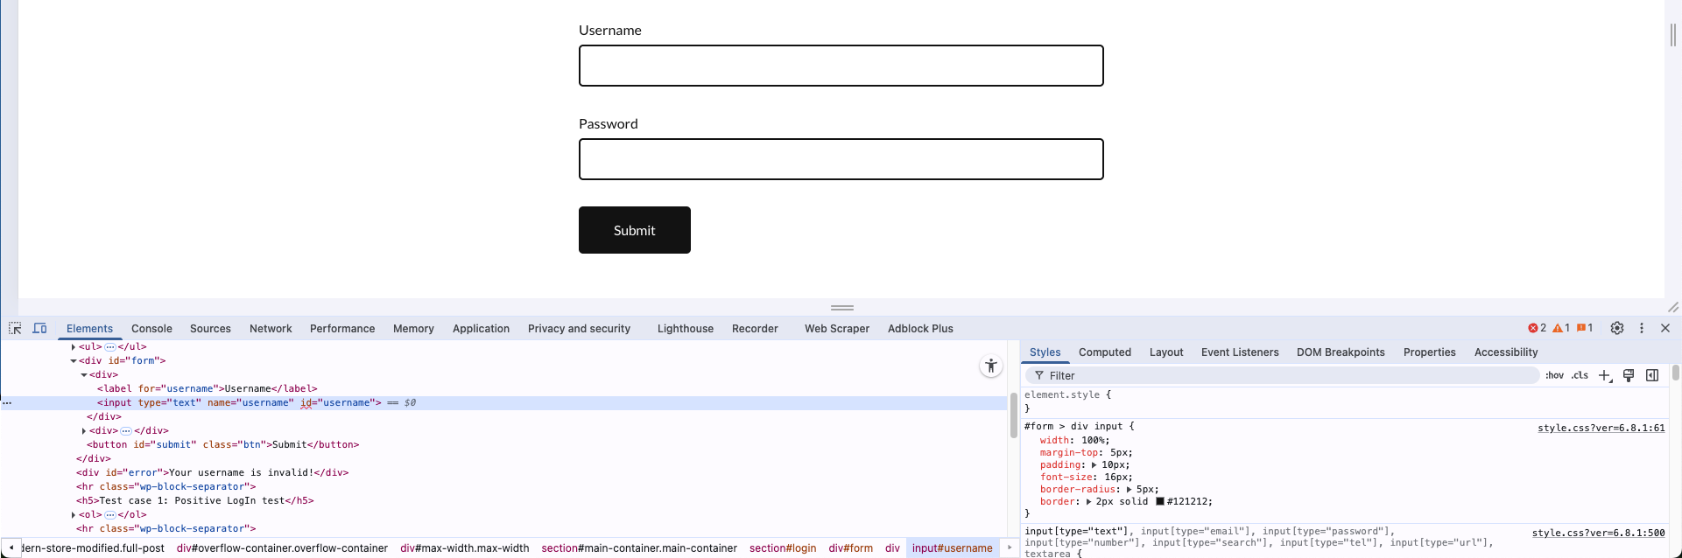Click the ellipsis beside the selected input node
Image resolution: width=1682 pixels, height=558 pixels.
(7, 403)
